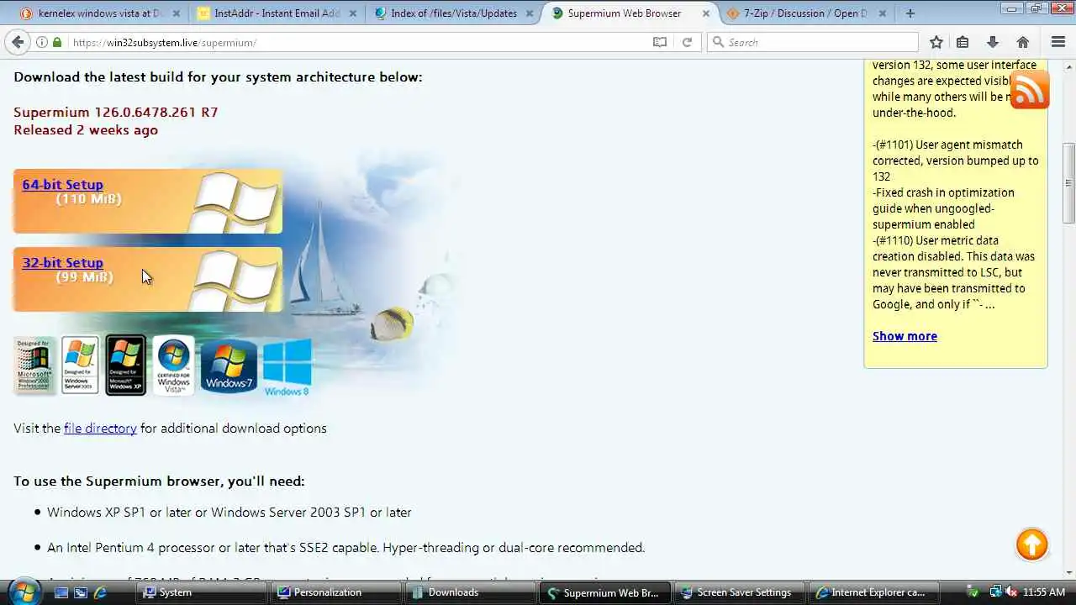Open the browser hamburger menu
1076x605 pixels.
1058,42
